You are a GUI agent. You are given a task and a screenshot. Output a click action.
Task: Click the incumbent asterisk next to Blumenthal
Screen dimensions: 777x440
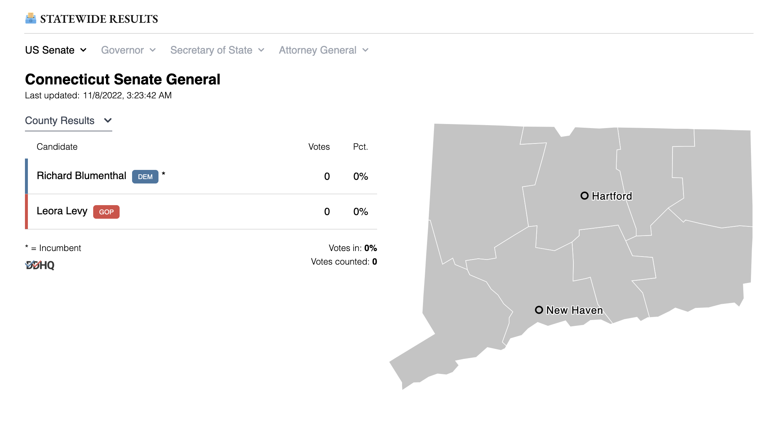(x=164, y=174)
